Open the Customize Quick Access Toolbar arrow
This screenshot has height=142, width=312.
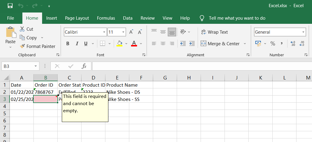click(49, 6)
